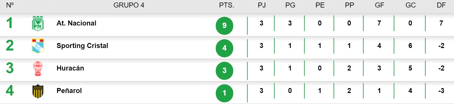Click the GC column header
This screenshot has height=104, width=454.
[x=411, y=5]
